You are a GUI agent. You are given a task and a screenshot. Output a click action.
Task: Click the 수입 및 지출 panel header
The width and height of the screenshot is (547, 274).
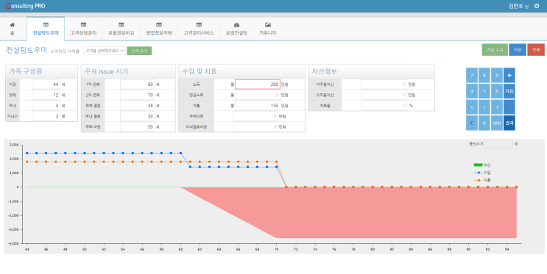[x=241, y=71]
